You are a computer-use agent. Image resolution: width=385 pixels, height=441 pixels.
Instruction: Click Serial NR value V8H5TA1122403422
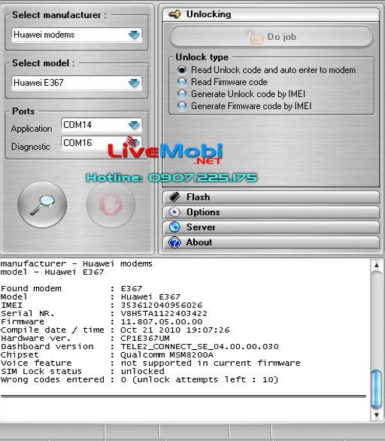pos(164,313)
